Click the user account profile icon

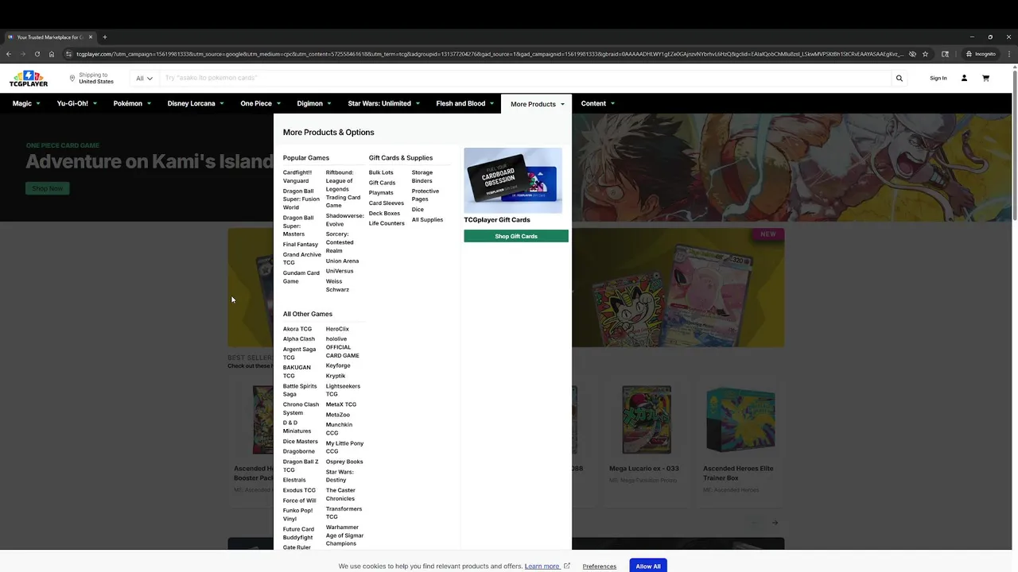964,78
